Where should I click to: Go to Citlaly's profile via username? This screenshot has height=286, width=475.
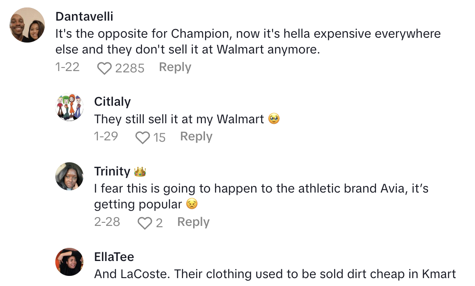[x=112, y=102]
